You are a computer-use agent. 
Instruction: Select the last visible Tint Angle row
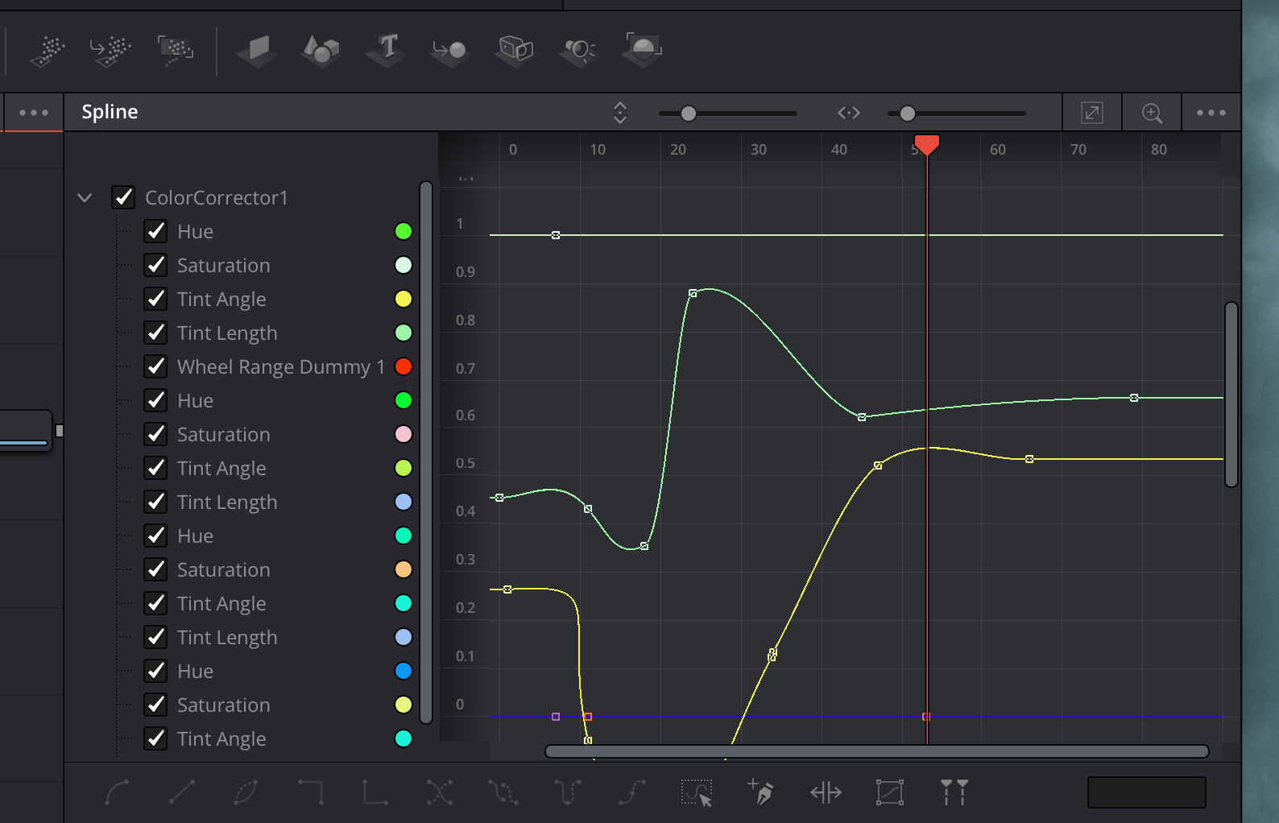(266, 738)
